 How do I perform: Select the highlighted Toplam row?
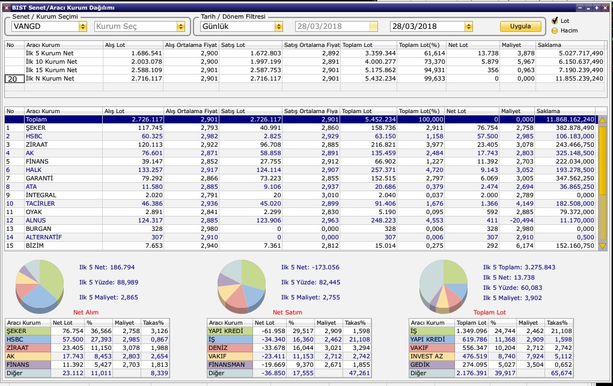pyautogui.click(x=300, y=119)
